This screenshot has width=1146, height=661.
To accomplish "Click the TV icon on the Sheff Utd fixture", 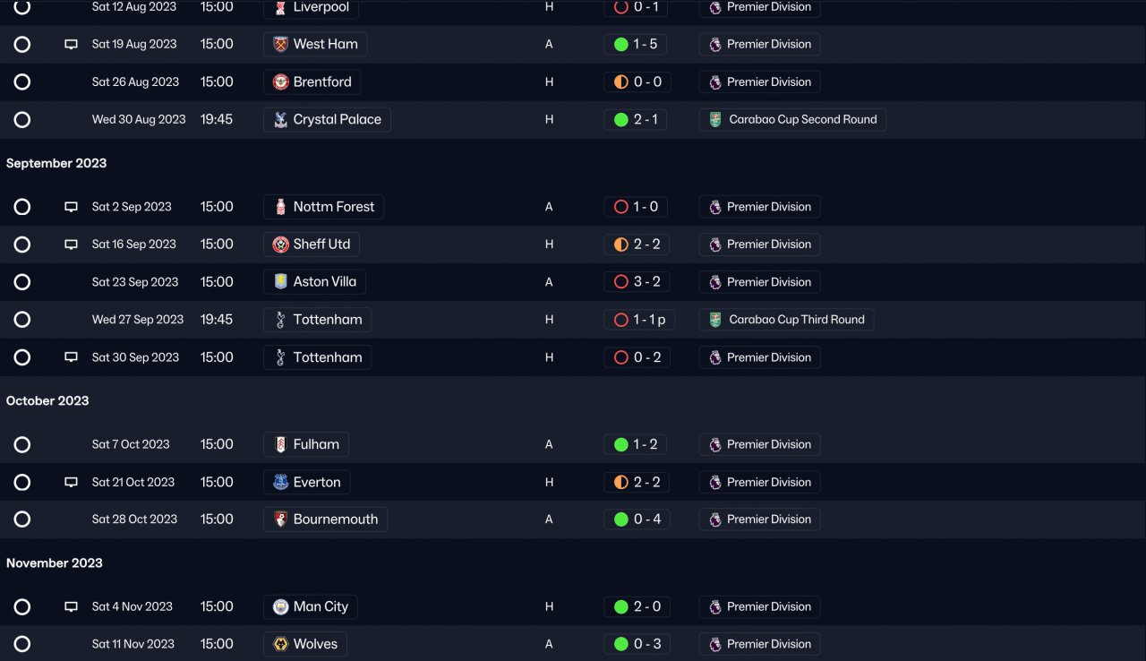I will pyautogui.click(x=71, y=245).
